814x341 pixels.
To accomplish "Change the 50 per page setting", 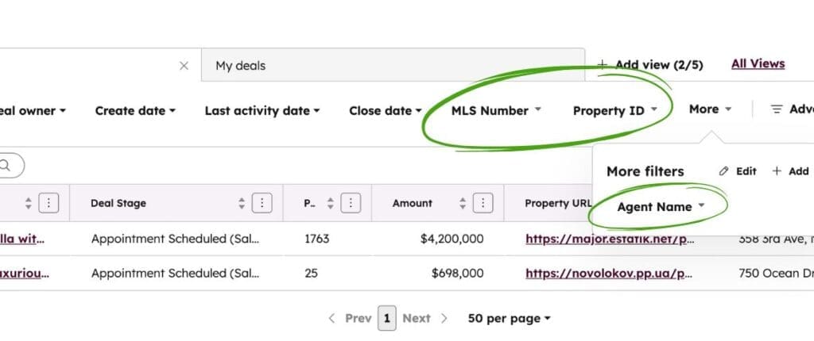I will tap(509, 318).
